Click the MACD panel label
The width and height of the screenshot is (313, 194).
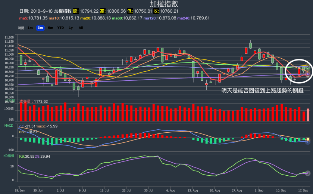[x=9, y=126]
